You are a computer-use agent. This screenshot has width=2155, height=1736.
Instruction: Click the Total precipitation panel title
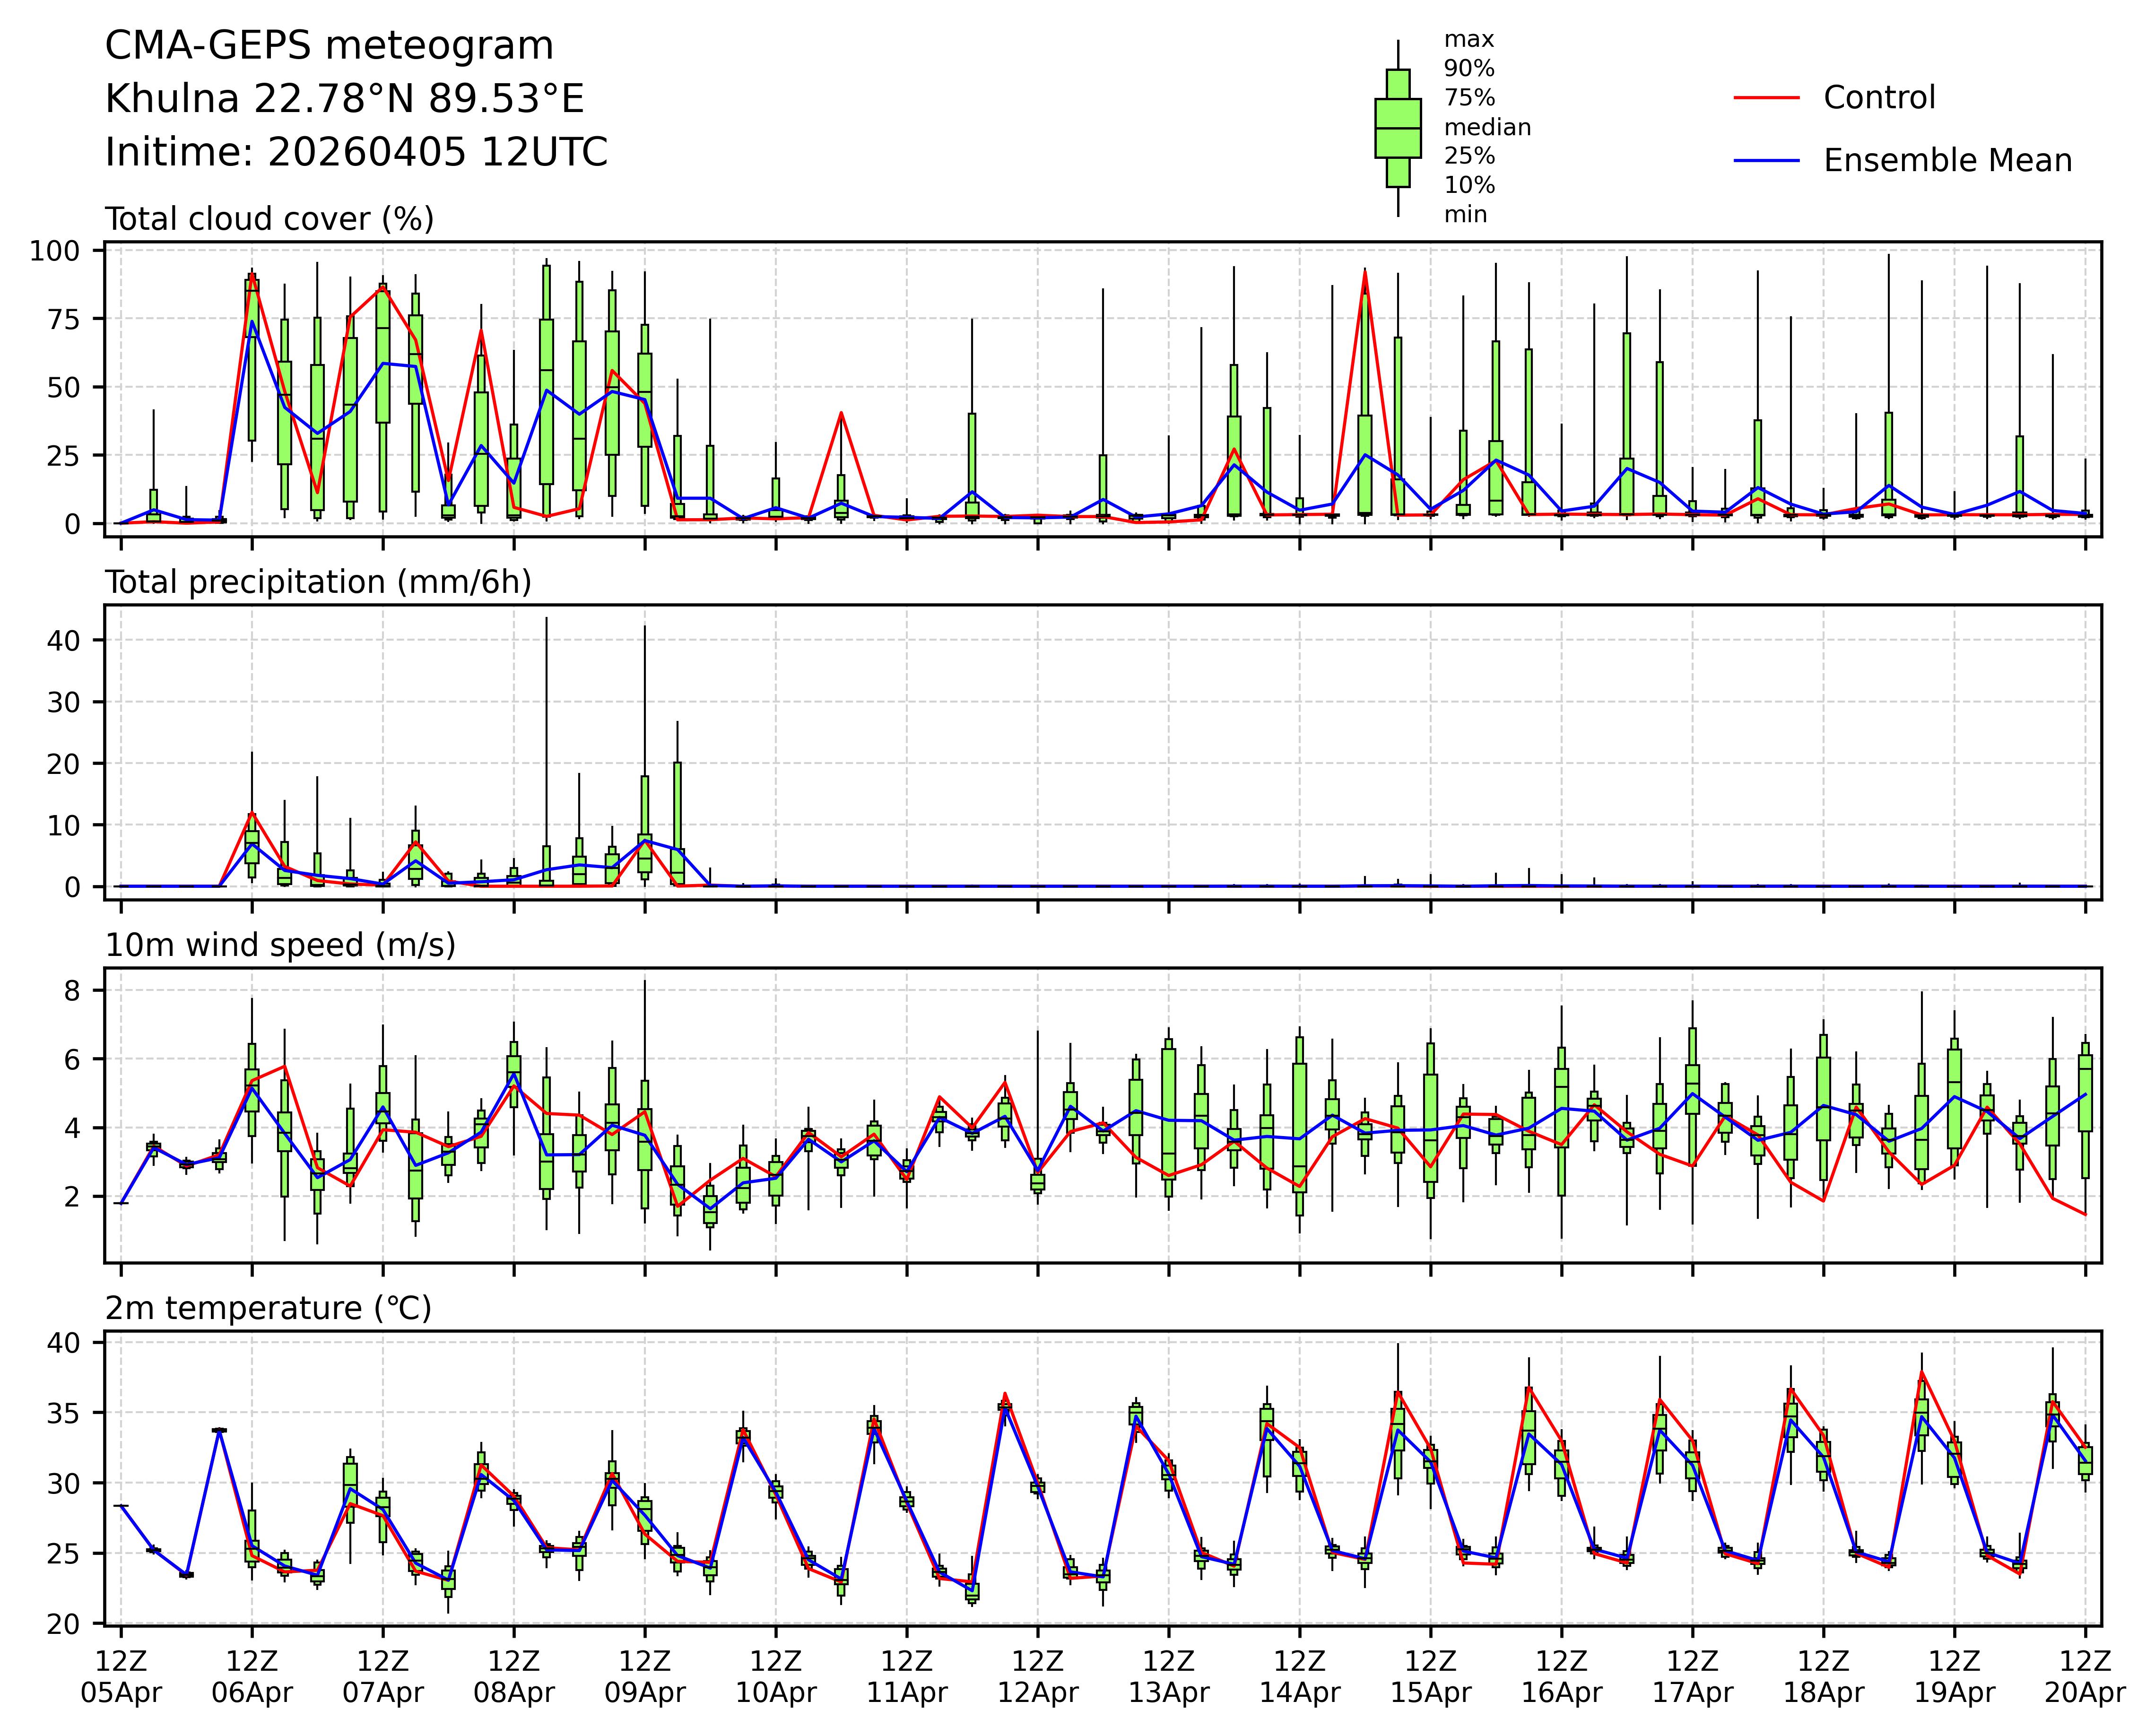coord(318,582)
